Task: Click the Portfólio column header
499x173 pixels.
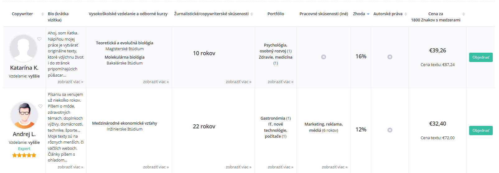Action: [276, 14]
